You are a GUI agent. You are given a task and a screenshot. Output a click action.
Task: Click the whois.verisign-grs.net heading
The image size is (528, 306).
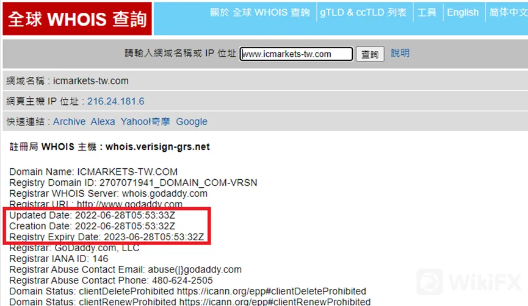157,147
